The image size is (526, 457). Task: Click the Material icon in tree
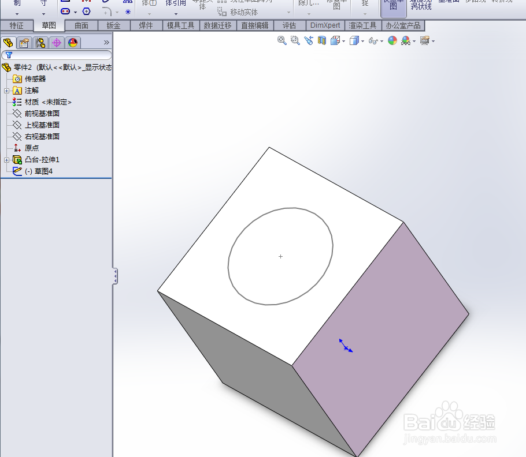(x=17, y=102)
